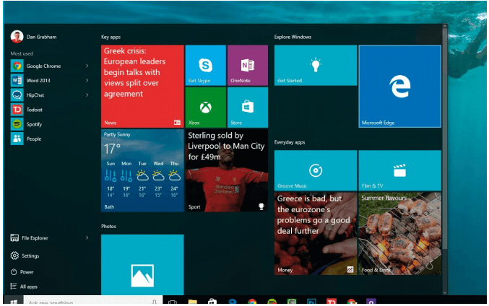Click the Windows Start button on the taskbar
Image resolution: width=489 pixels, height=306 pixels.
[14, 301]
